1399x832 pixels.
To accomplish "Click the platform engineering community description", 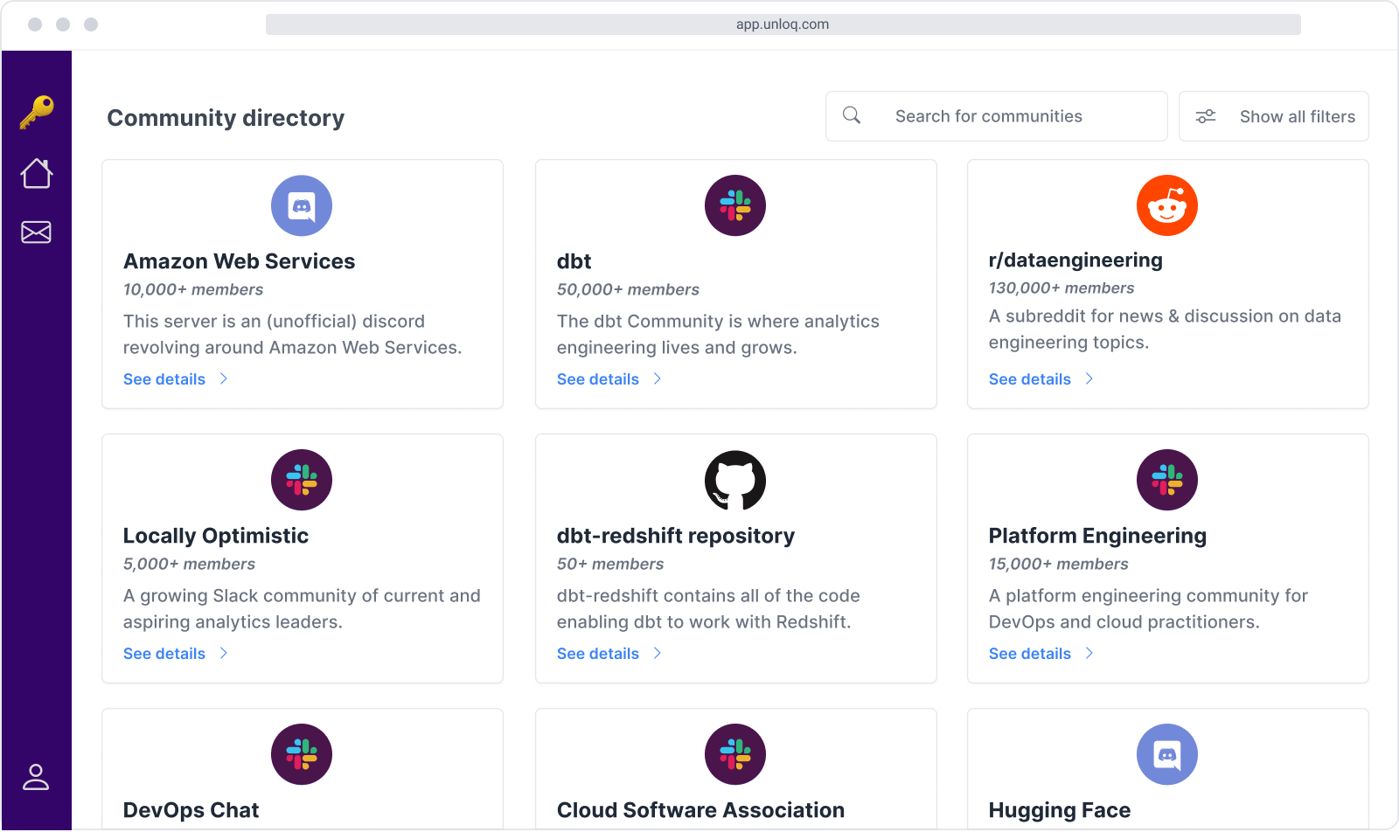I will click(x=1148, y=608).
